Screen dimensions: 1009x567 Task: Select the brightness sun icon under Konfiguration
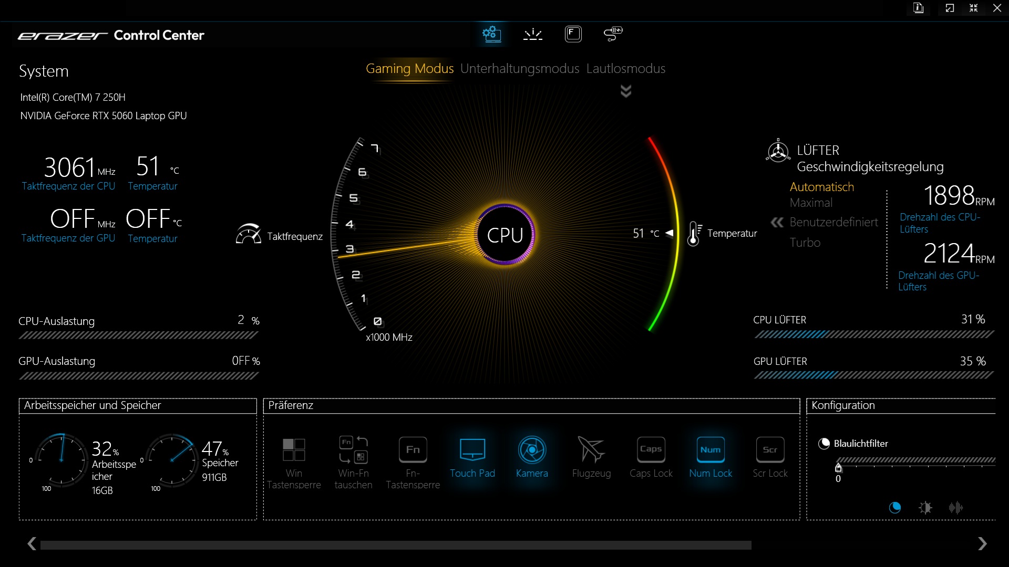(925, 508)
